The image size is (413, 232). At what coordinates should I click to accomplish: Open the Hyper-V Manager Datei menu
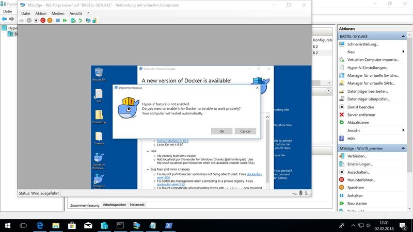7,11
